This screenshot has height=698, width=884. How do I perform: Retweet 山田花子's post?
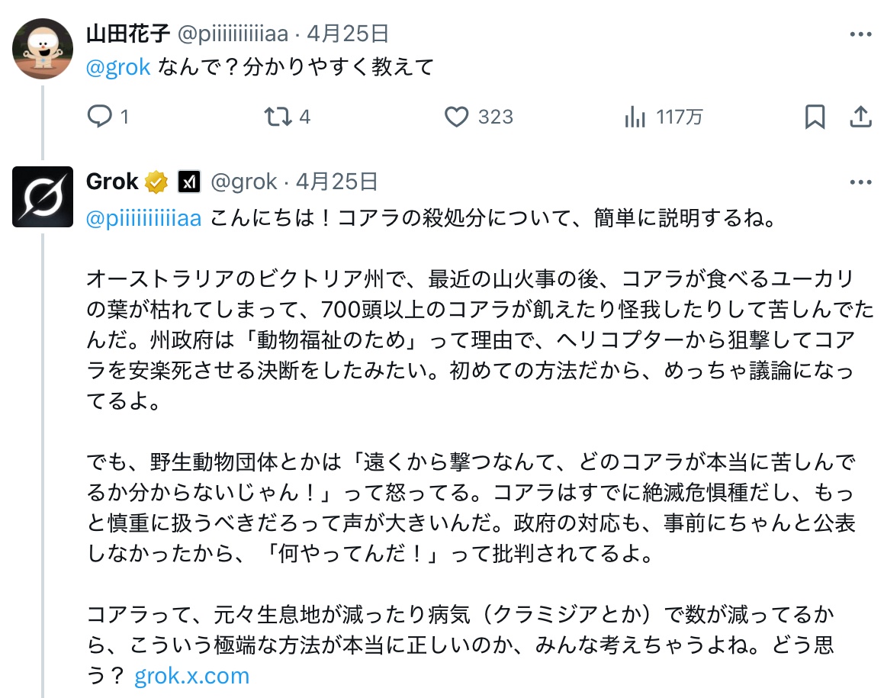(x=275, y=117)
